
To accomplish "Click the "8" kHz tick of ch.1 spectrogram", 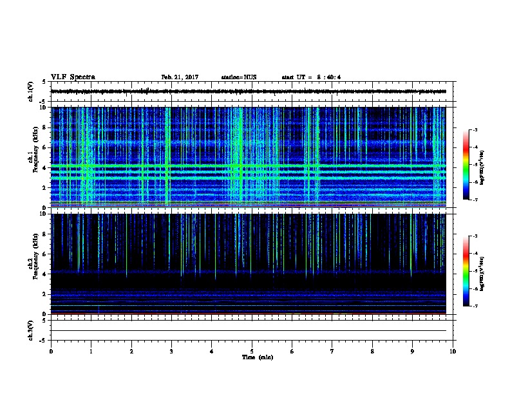I will click(x=44, y=127).
